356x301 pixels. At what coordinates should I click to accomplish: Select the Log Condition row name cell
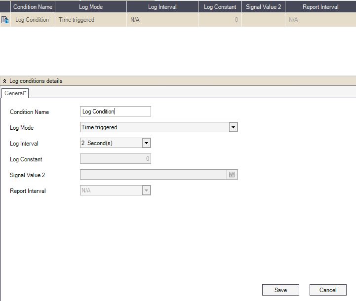33,20
